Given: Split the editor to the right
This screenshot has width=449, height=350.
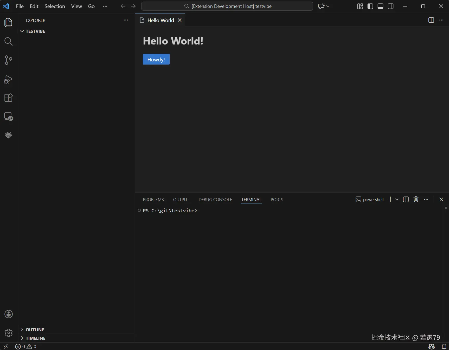Looking at the screenshot, I should [431, 20].
